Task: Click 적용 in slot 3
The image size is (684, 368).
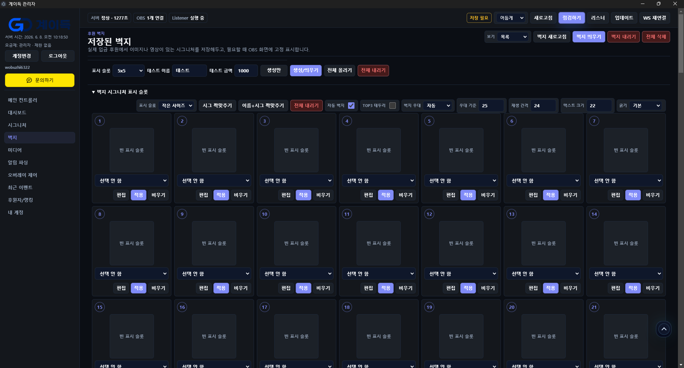Action: click(x=303, y=195)
